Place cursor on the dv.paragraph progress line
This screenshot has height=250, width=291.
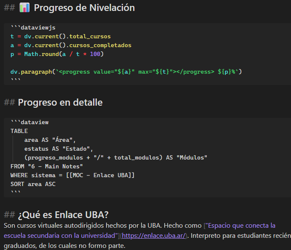126,72
